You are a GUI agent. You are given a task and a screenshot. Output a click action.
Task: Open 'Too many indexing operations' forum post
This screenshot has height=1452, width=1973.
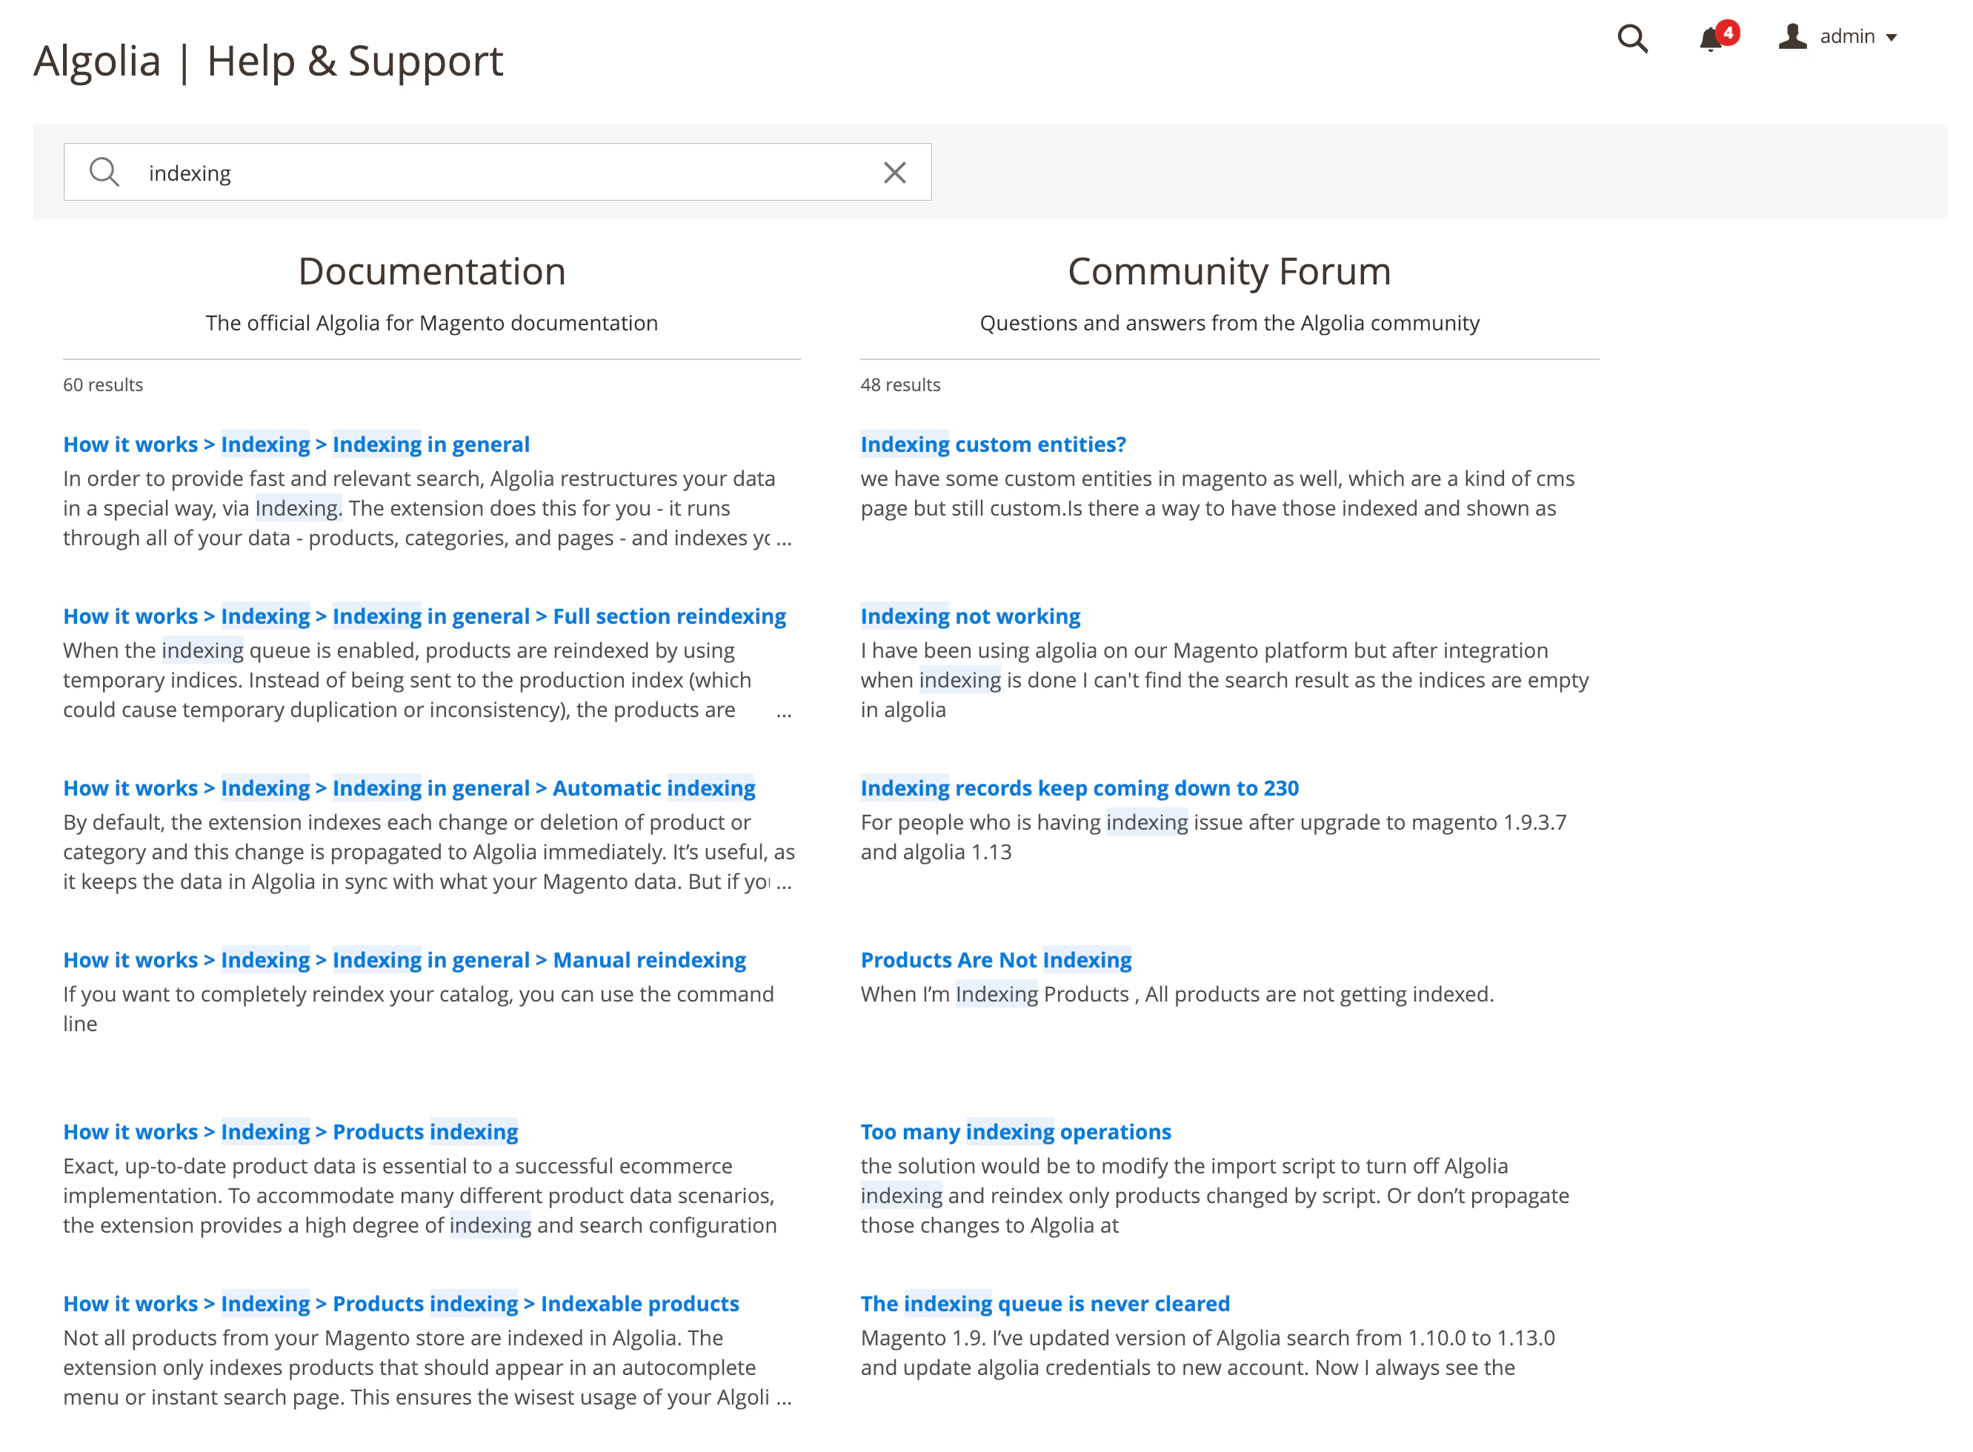[1015, 1131]
